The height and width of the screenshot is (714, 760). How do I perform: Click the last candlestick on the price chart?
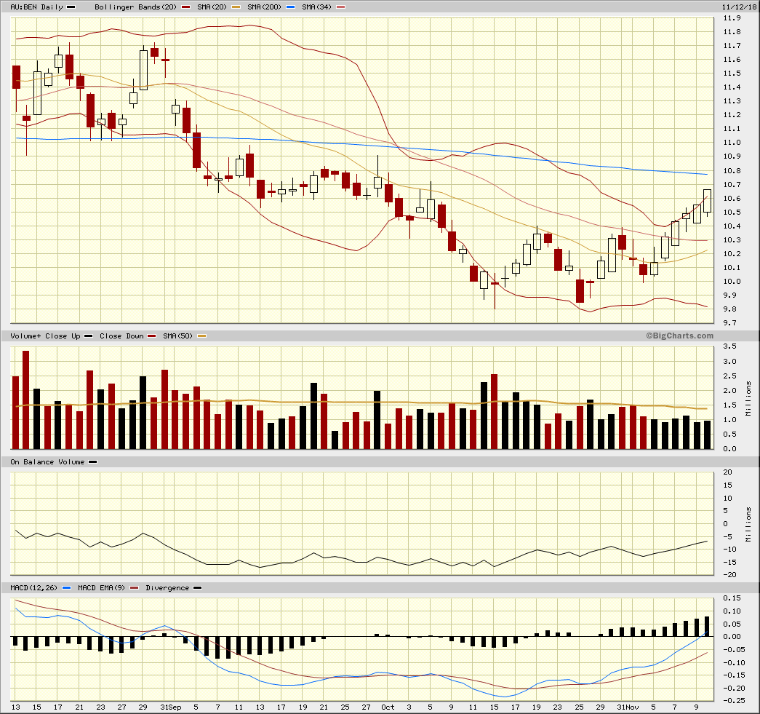(707, 202)
